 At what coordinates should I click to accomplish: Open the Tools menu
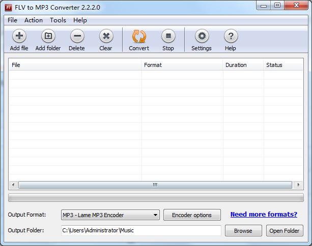pos(58,20)
